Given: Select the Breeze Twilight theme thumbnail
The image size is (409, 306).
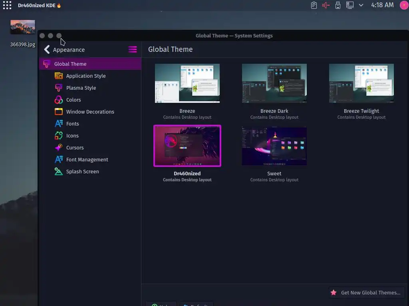Looking at the screenshot, I should [361, 83].
